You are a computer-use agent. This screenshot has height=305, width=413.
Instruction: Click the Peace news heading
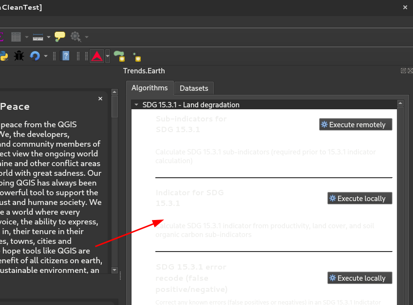tap(15, 107)
